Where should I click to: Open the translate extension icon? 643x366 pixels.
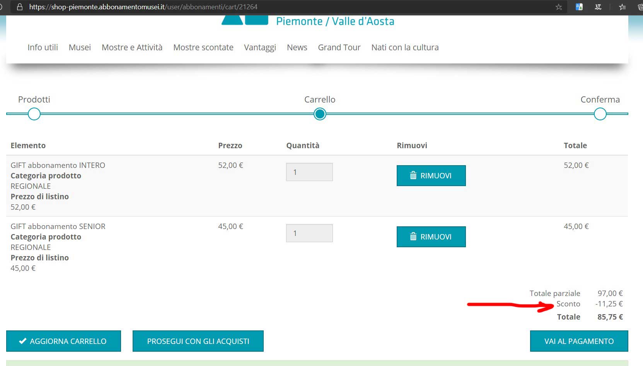pyautogui.click(x=579, y=7)
